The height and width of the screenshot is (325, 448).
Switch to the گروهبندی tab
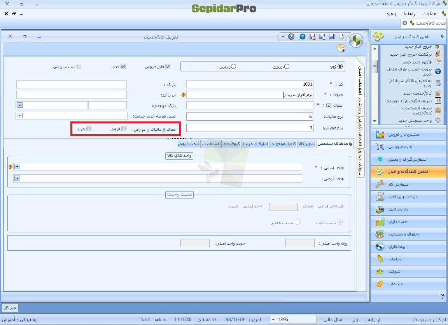pyautogui.click(x=231, y=144)
